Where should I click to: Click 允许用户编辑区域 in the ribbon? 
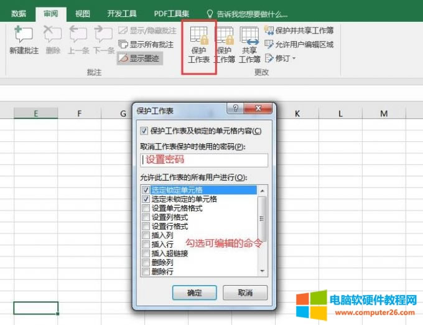tap(299, 44)
